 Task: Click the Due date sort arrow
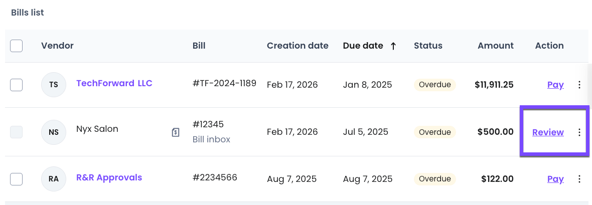click(393, 46)
